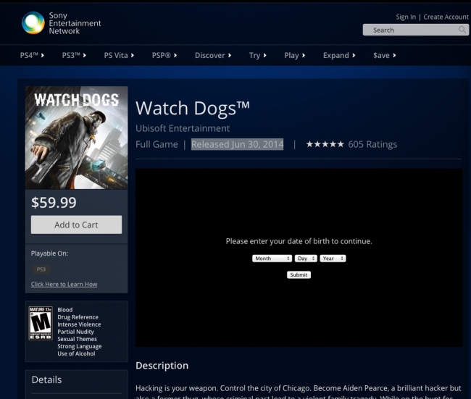Screen dimensions: 471x399
Task: Expand the PS4 menu
Action: (x=33, y=56)
